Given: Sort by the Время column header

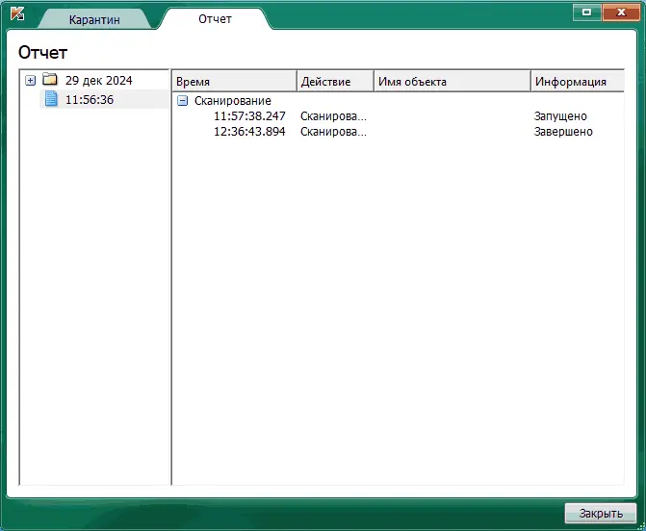Looking at the screenshot, I should click(234, 81).
